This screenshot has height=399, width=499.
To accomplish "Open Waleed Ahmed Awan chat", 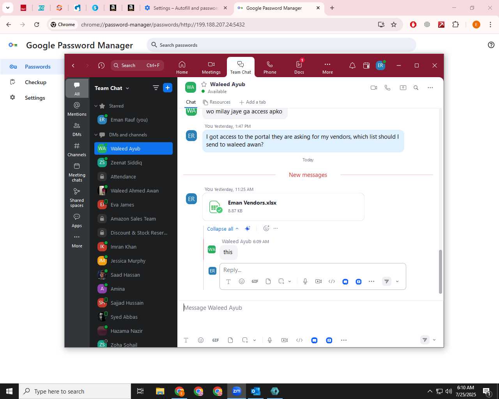I will 133,191.
